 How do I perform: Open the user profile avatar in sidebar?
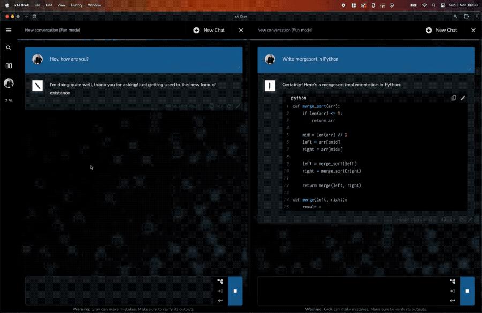point(9,83)
